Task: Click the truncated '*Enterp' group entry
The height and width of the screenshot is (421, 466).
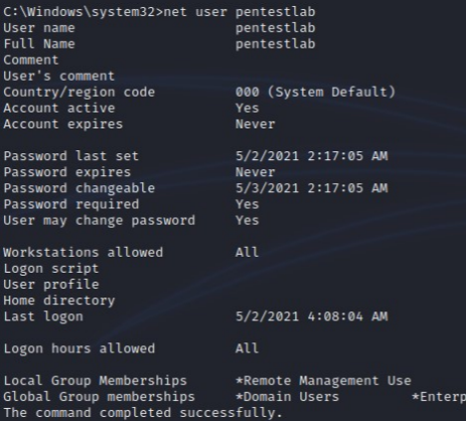Action: [x=439, y=397]
